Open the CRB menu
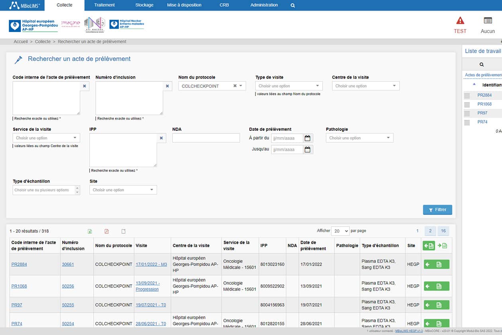 (x=224, y=5)
